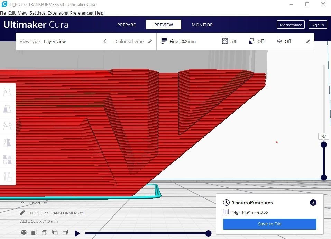This screenshot has width=331, height=239.
Task: Click the 3 hours 49 minutes estimate
Action: [x=252, y=203]
